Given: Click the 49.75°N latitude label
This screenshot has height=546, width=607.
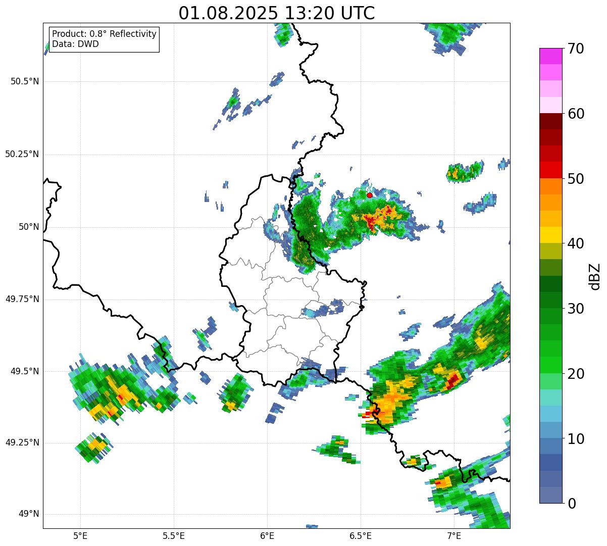Looking at the screenshot, I should coord(22,299).
